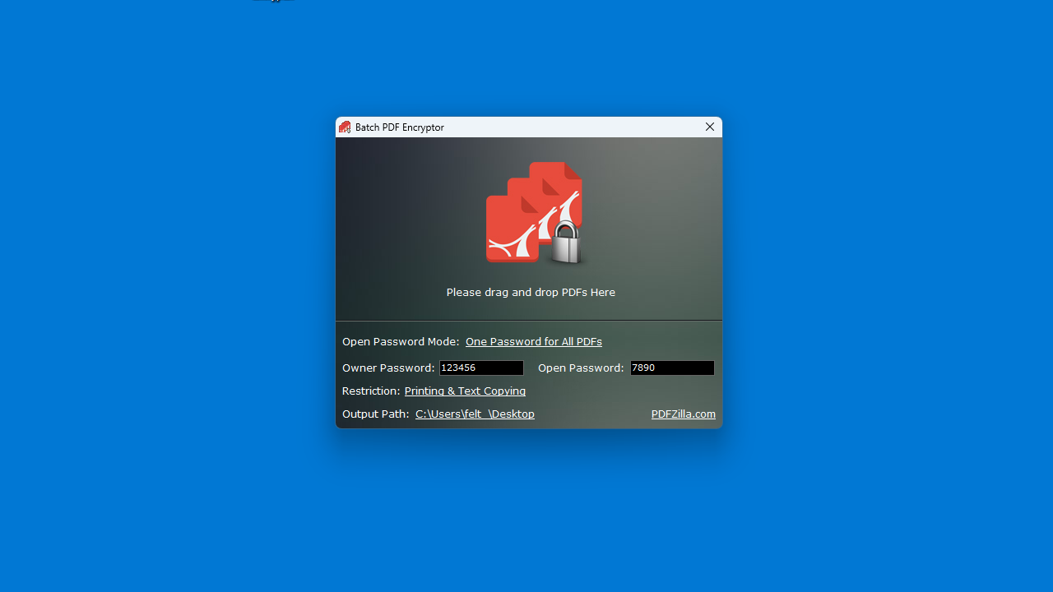
Task: Click the 'Output Path:' label
Action: pyautogui.click(x=376, y=414)
